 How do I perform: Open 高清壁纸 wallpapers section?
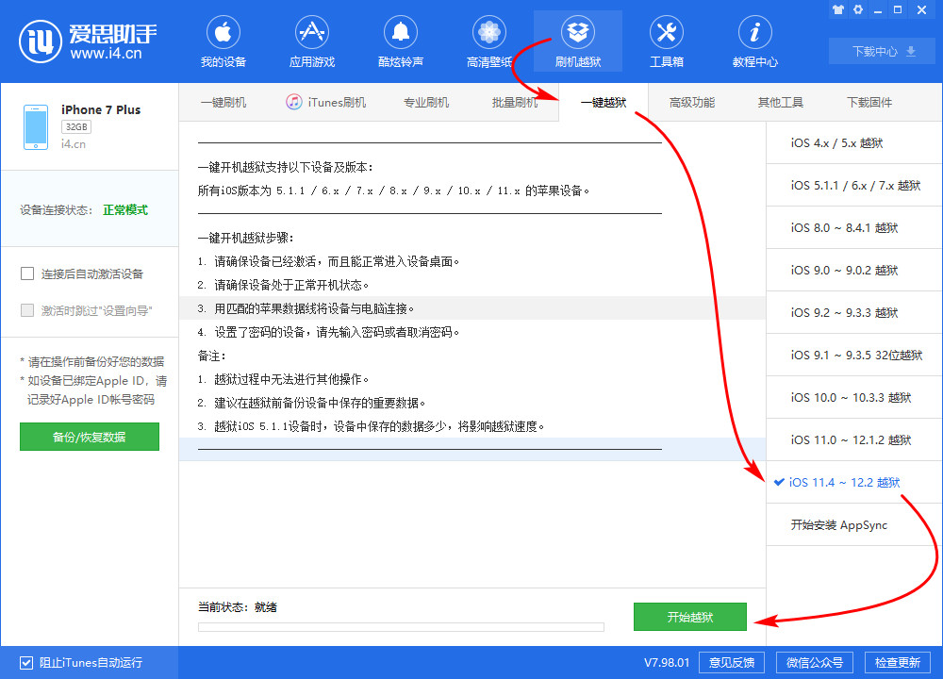tap(488, 42)
